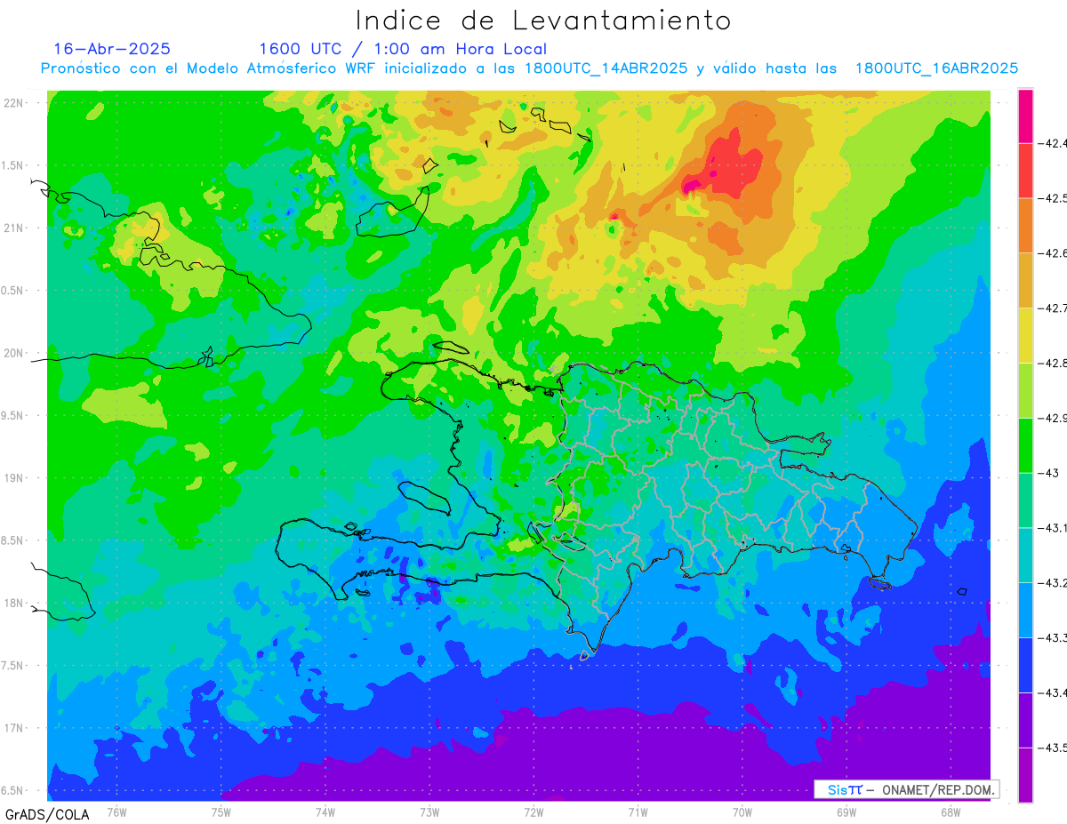
Task: Click the valid-until time '1800UTC_16ABR2025'
Action: pos(936,68)
